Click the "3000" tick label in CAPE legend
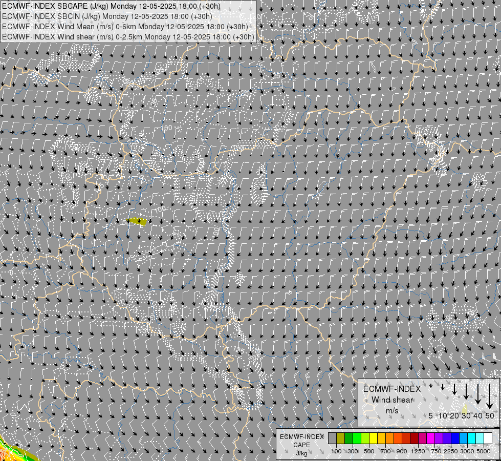The image size is (501, 461). click(x=467, y=451)
